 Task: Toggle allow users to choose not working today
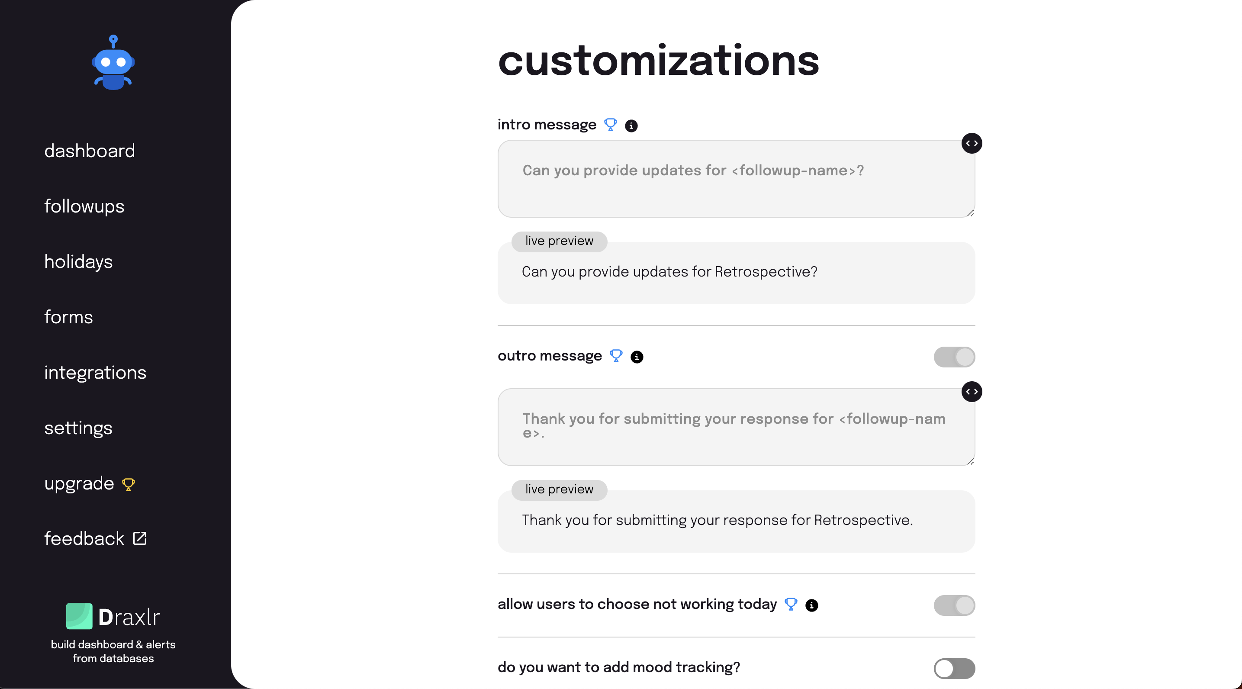coord(954,605)
